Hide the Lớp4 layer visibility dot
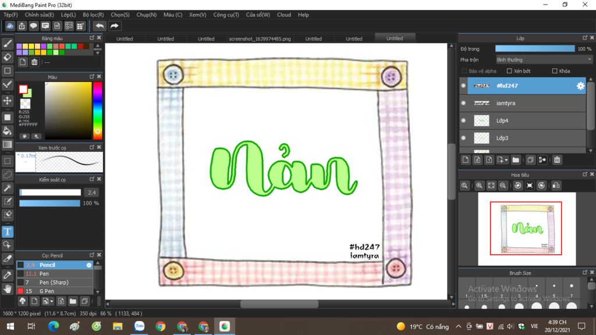596x335 pixels. (463, 120)
